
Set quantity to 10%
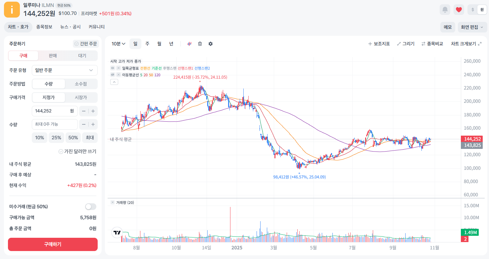click(x=39, y=138)
